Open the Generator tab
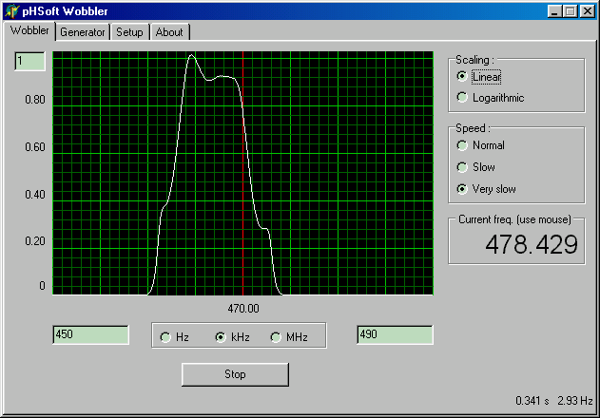Image resolution: width=600 pixels, height=418 pixels. (83, 32)
